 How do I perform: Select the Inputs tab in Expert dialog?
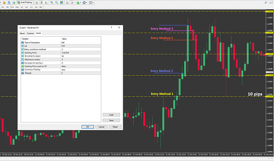[39, 33]
